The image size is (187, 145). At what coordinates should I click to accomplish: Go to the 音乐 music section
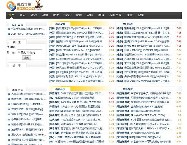coord(23,15)
